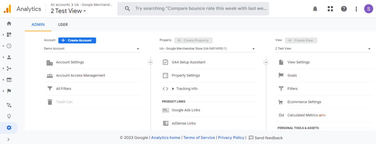Click the search magnifier icon
Image resolution: width=376 pixels, height=144 pixels.
coord(127,9)
